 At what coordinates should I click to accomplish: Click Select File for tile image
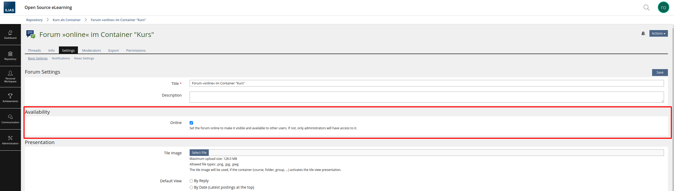click(x=199, y=152)
